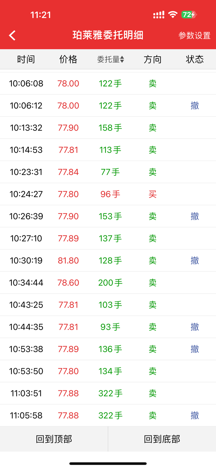Open the 10:24:27 buy order row
This screenshot has height=469, width=216.
[108, 194]
